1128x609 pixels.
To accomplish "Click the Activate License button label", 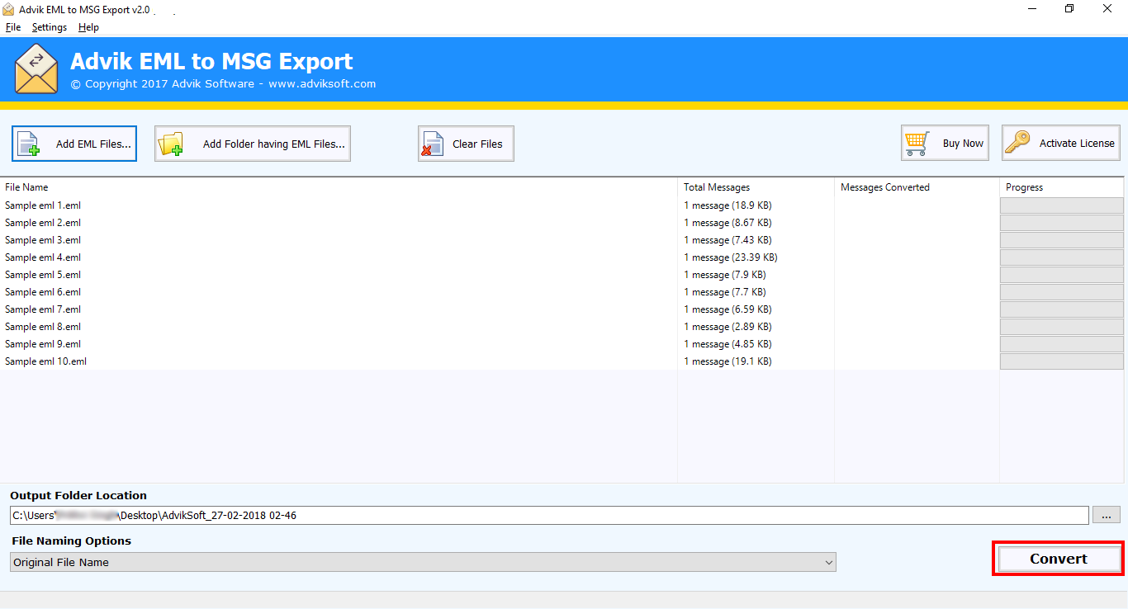I will point(1077,143).
